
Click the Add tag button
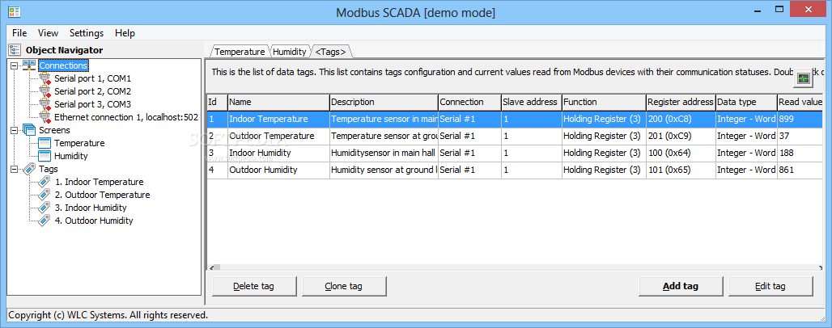click(681, 286)
